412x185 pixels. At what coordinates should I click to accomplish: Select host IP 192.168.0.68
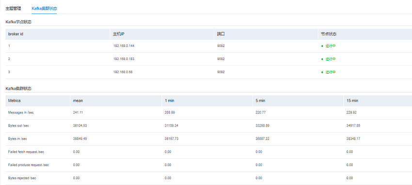(x=123, y=72)
